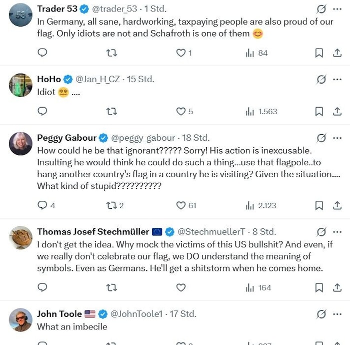Open more options on Peggy Gabour's post
This screenshot has height=345, width=350.
tap(337, 138)
